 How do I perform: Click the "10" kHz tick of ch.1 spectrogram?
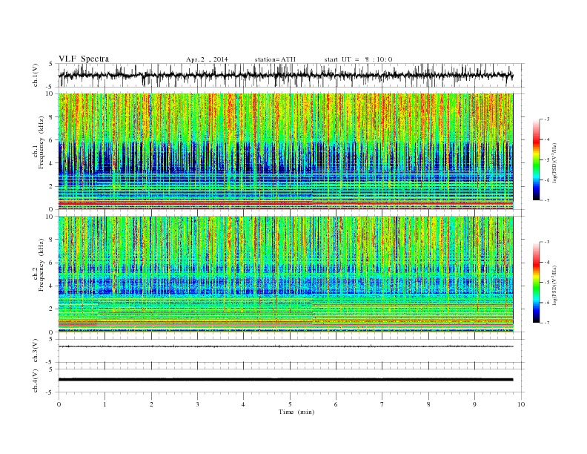tap(50, 93)
